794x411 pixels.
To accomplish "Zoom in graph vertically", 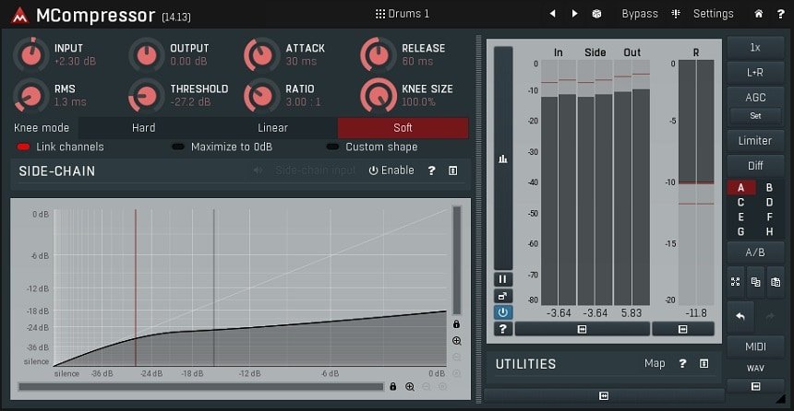I will (x=456, y=341).
